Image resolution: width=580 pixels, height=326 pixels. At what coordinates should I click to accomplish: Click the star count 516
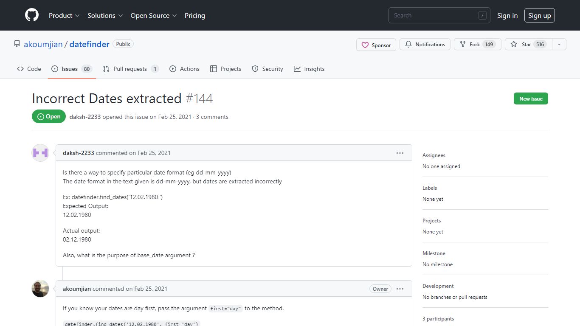click(540, 44)
